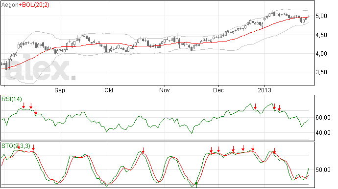Click the Okt date axis label
Viewport: 338px width, 189px height.
[x=109, y=90]
